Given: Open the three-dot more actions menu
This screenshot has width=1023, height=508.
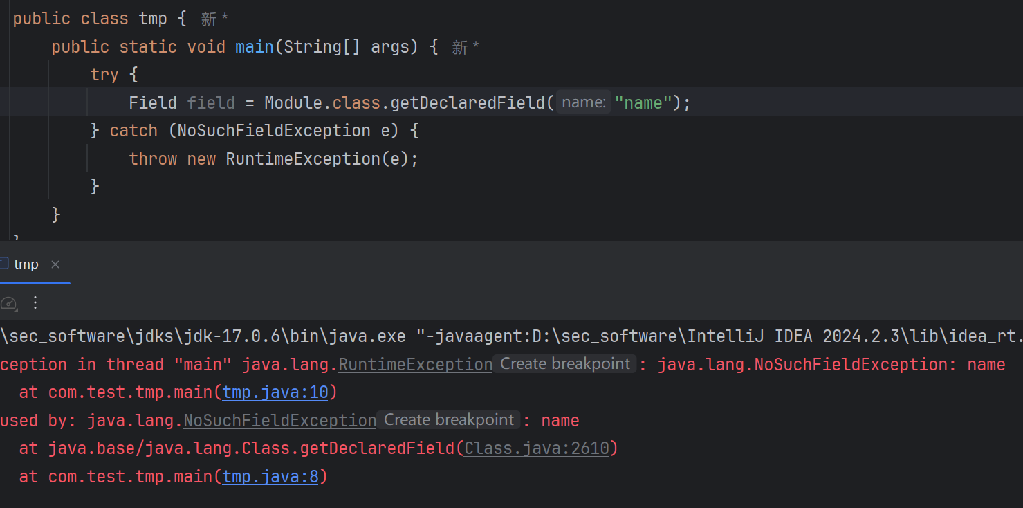Looking at the screenshot, I should coord(36,303).
